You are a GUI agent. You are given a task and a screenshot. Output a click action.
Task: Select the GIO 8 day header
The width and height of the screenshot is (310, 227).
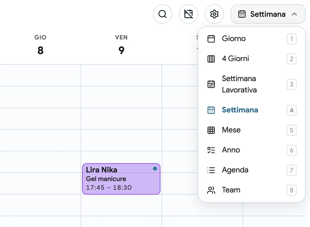tap(40, 45)
